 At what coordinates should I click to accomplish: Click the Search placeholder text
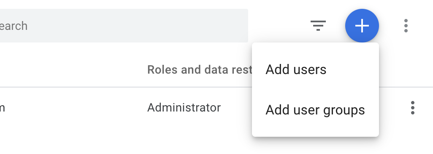point(14,26)
